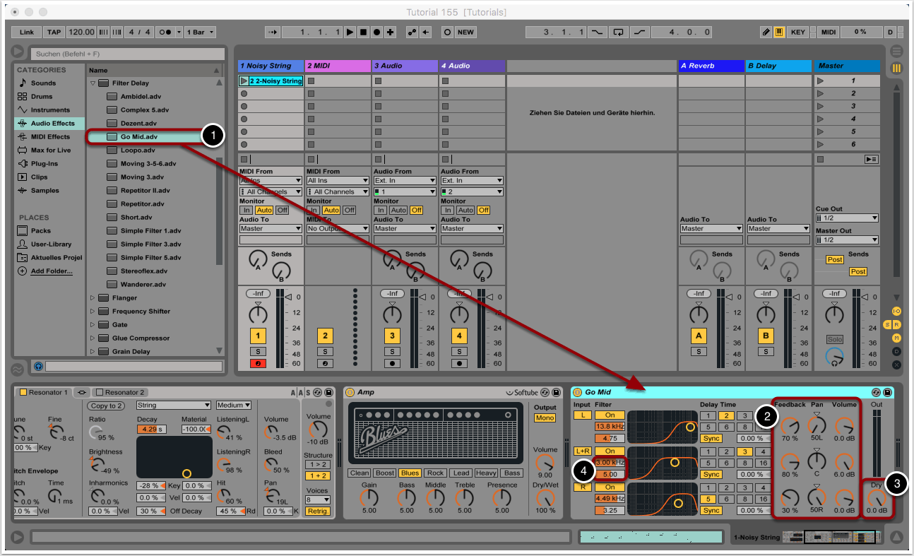Click the Dry volume knob
Image resolution: width=914 pixels, height=556 pixels.
coord(875,498)
